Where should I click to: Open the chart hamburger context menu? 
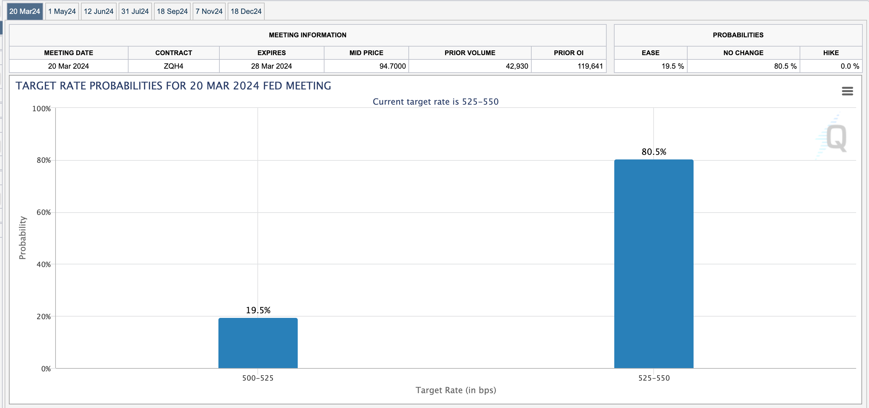tap(847, 91)
